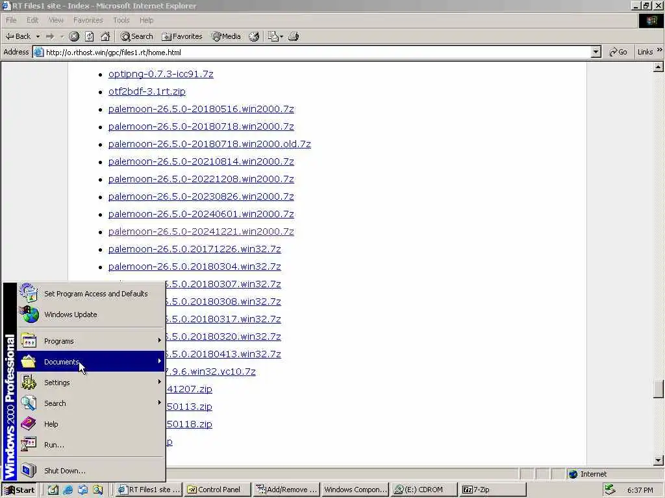The width and height of the screenshot is (665, 498).
Task: Open the Favorites menu
Action: click(88, 20)
